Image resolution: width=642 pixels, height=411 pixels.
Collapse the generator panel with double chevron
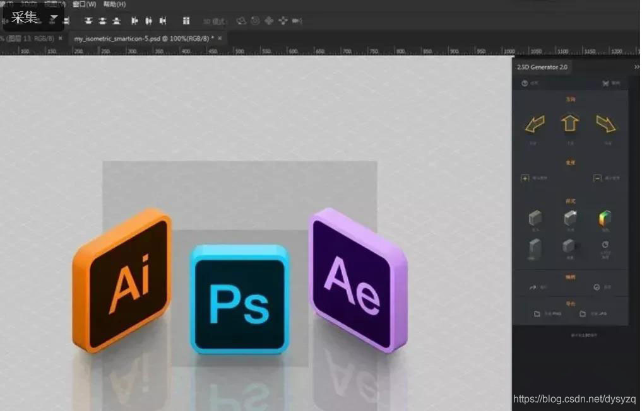tap(637, 67)
